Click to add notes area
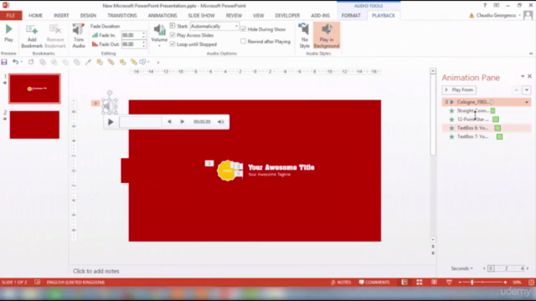This screenshot has height=301, width=536. pos(96,271)
